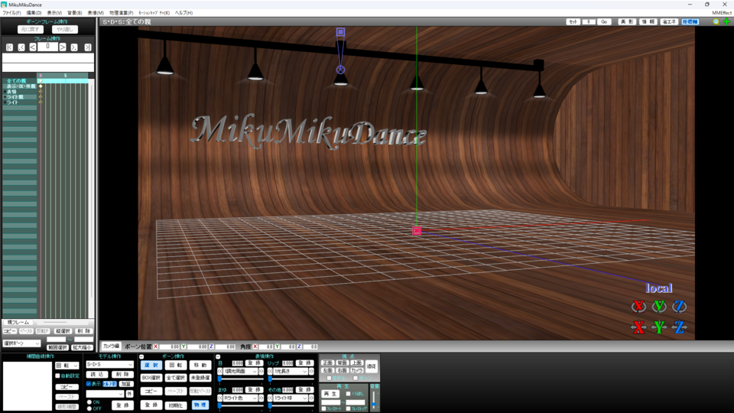
Task: Click the 元に戻す undo button
Action: pos(31,30)
